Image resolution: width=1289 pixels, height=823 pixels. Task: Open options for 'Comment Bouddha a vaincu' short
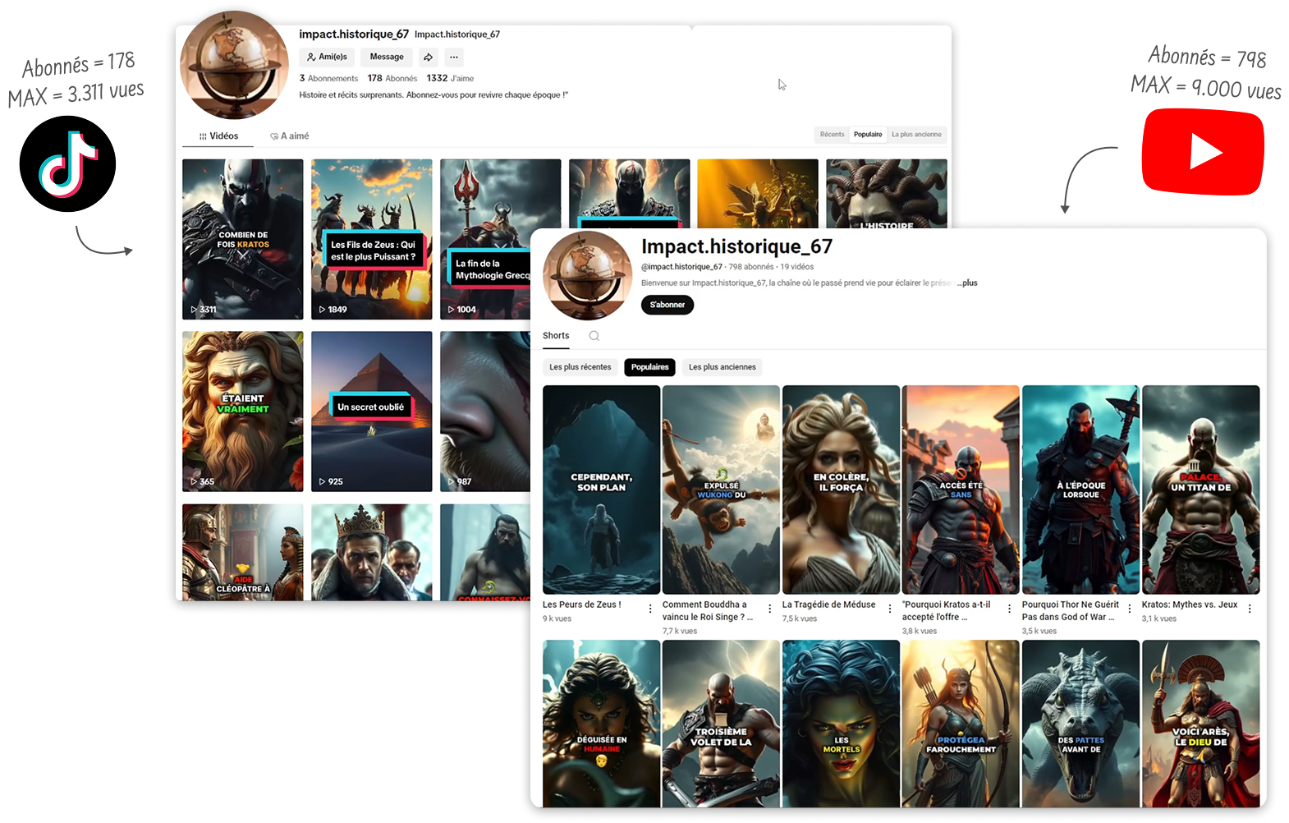(x=770, y=609)
